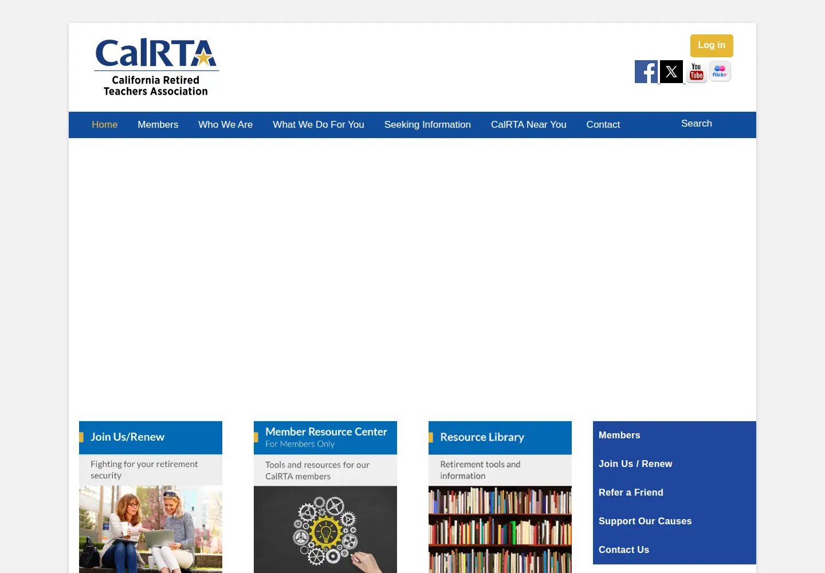Click the photo of two women with laptop
825x573 pixels.
tap(151, 529)
